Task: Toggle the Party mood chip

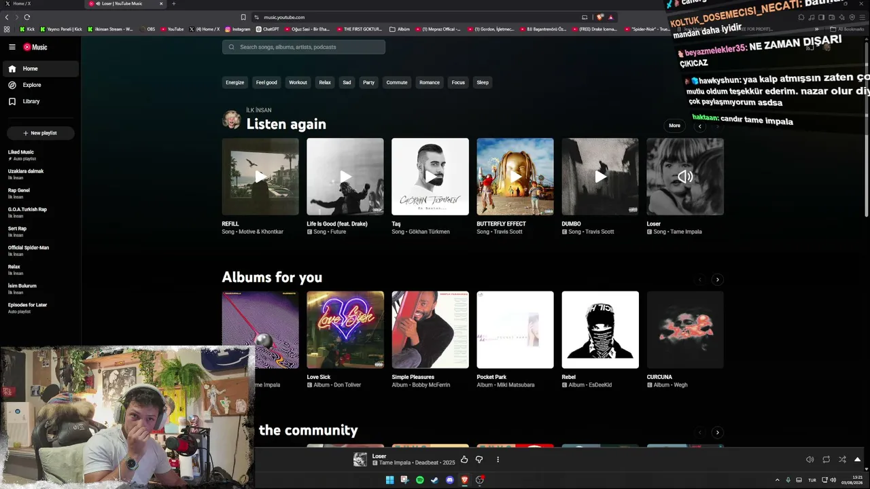Action: pyautogui.click(x=368, y=82)
